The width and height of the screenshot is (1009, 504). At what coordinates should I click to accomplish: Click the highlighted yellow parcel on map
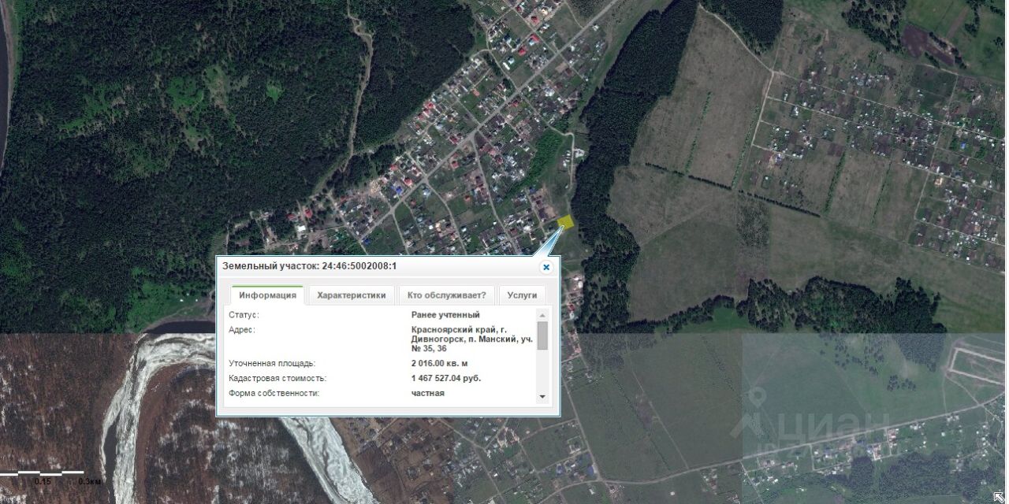pyautogui.click(x=566, y=221)
